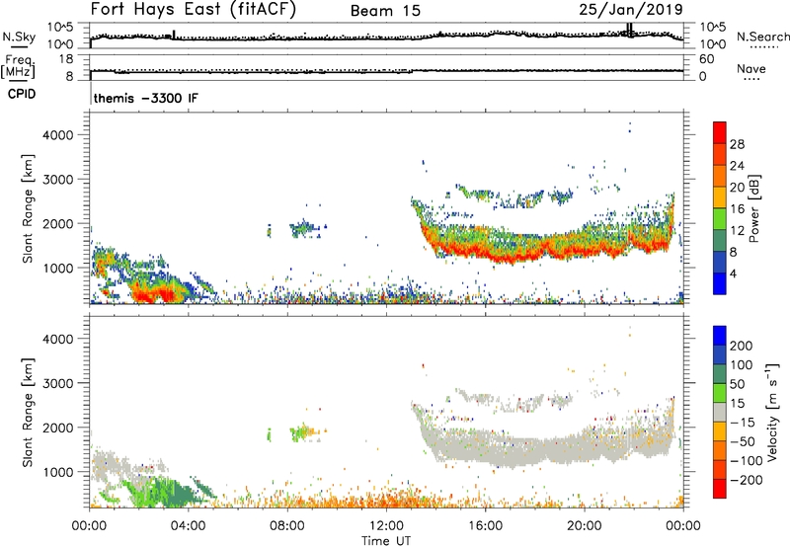Pick the dark green 8–12 dB Power segment
Viewport: 790px width, 547px height.
(720, 240)
